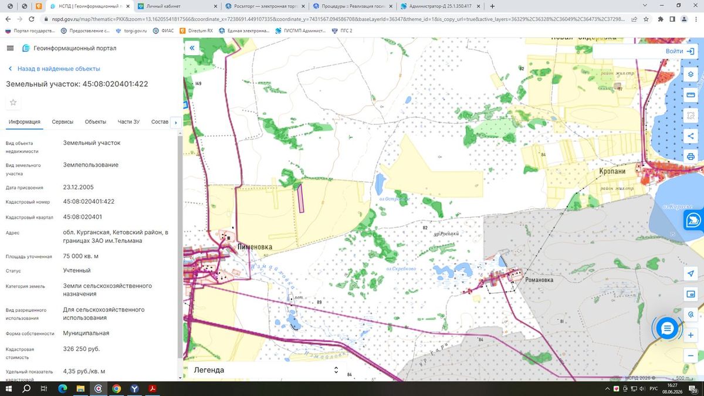
Task: Zoom in on the map
Action: click(x=691, y=335)
